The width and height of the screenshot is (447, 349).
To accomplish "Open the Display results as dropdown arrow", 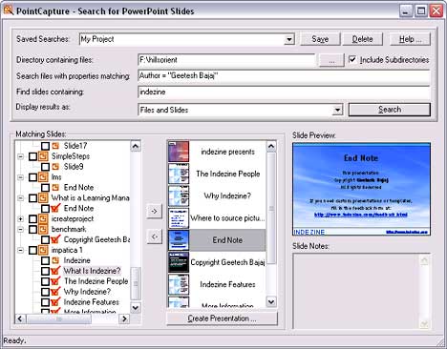I will 337,110.
